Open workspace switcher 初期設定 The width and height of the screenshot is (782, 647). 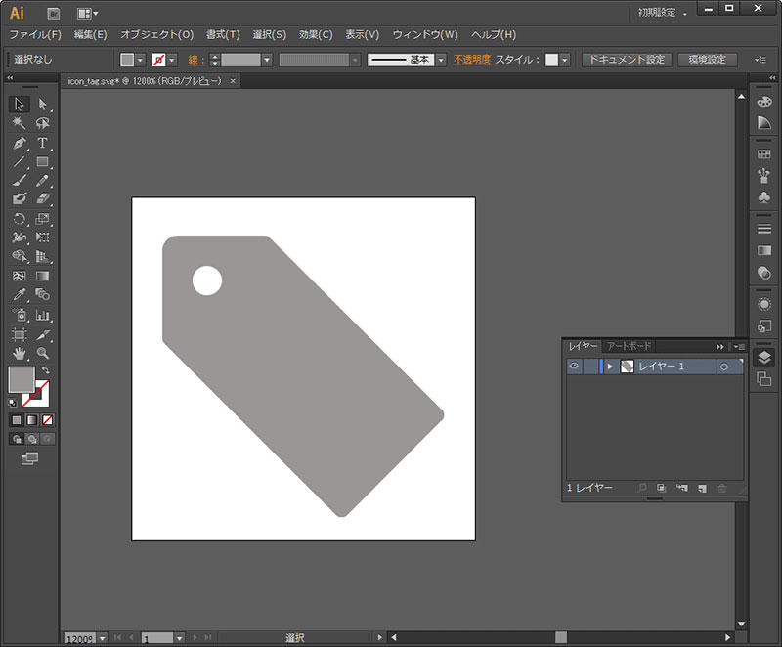tap(663, 13)
